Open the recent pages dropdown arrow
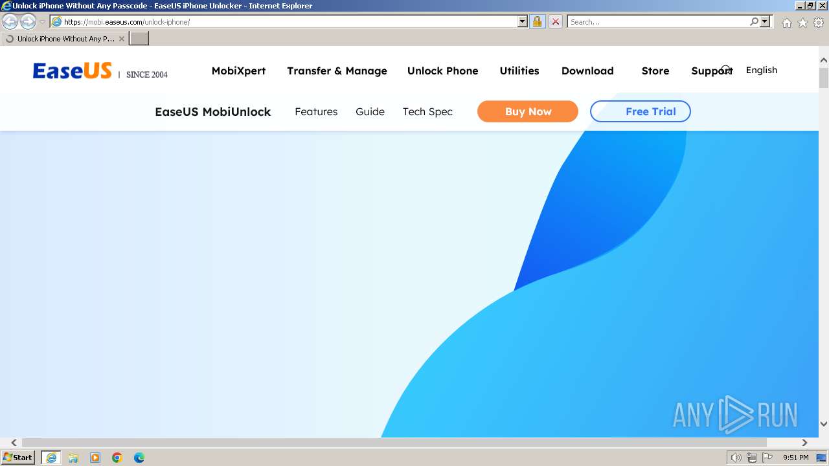 [x=42, y=22]
